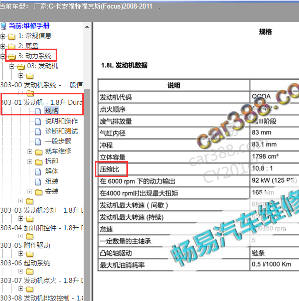Select 1: 常规信息 tree item
The height and width of the screenshot is (301, 299).
click(35, 36)
